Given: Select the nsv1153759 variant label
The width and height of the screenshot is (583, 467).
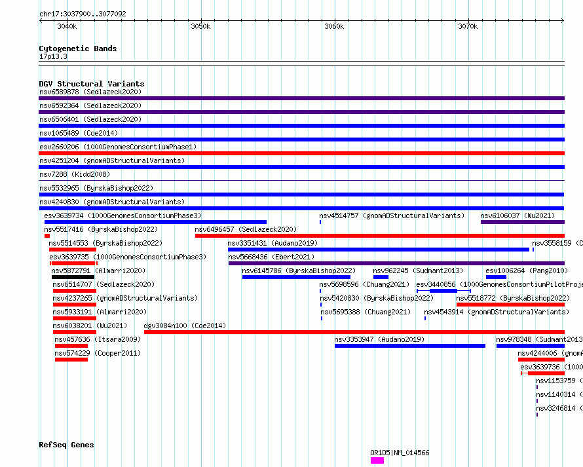Looking at the screenshot, I should (x=559, y=381).
